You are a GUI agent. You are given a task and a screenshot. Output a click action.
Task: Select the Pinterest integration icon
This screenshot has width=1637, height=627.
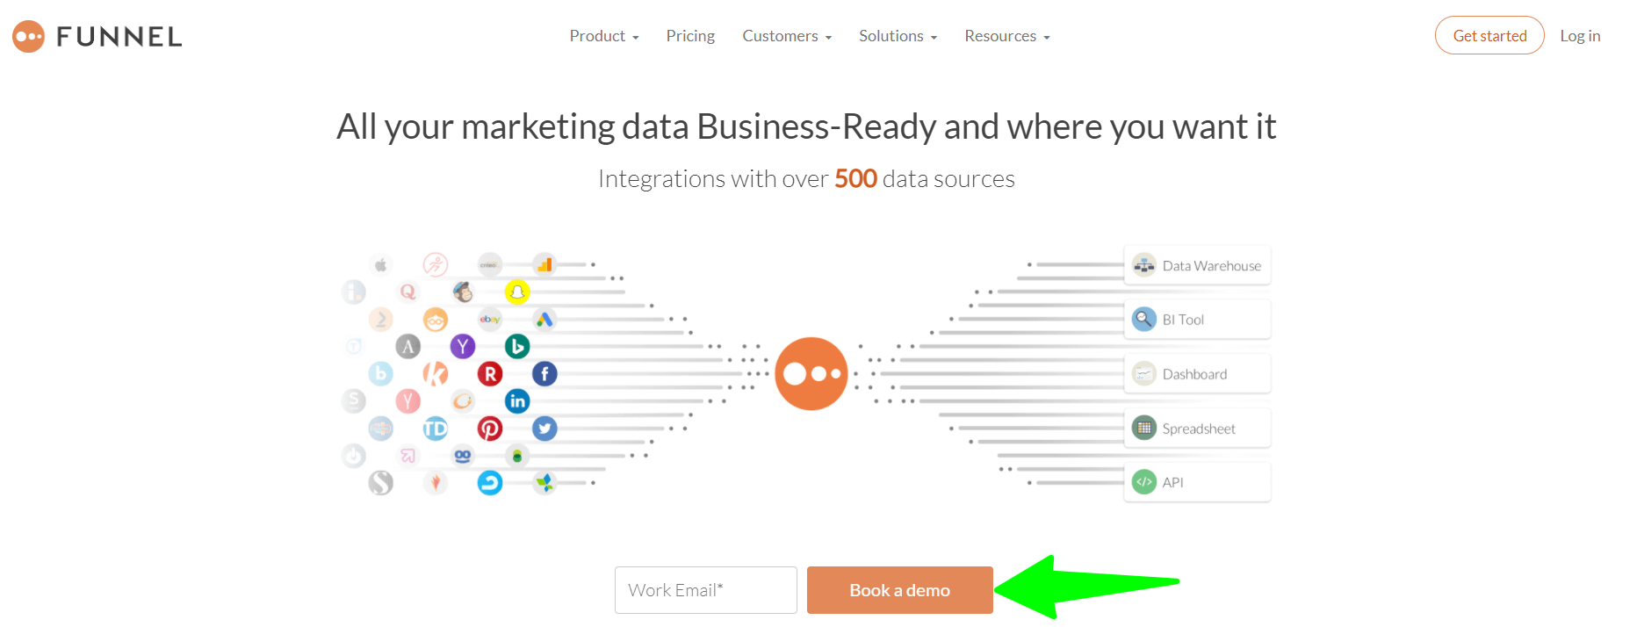click(x=490, y=429)
